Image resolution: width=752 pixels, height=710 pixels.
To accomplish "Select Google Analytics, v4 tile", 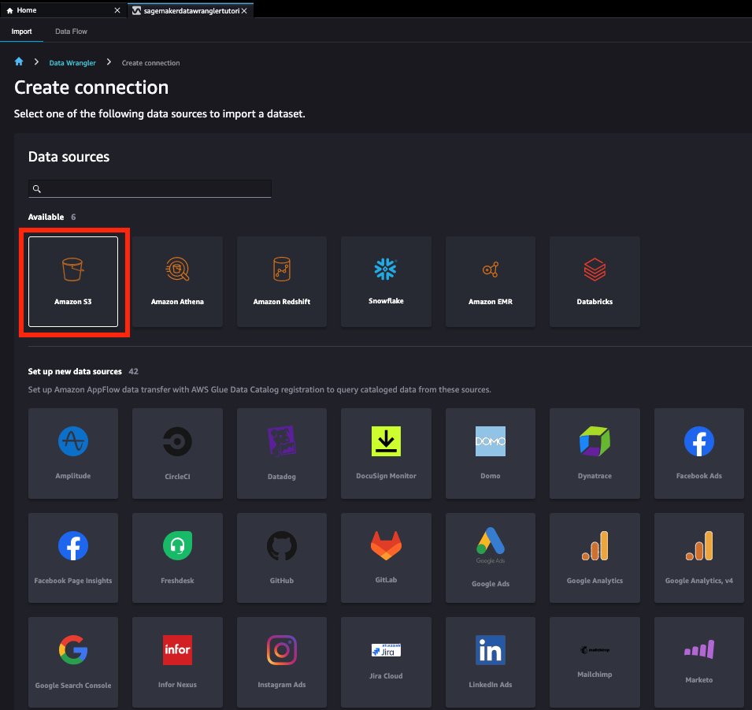I will click(698, 558).
